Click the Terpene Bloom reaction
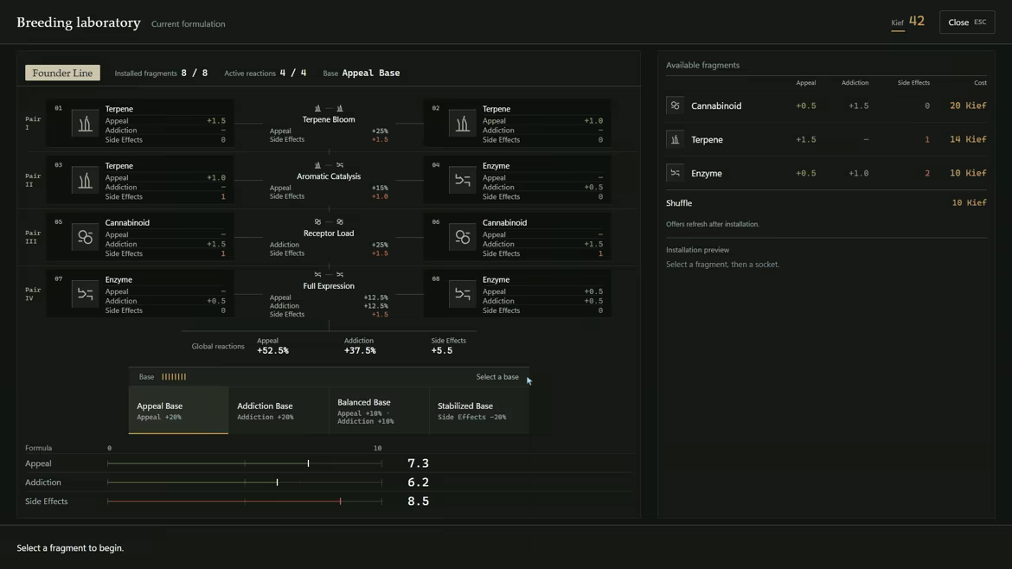Image resolution: width=1012 pixels, height=569 pixels. (x=329, y=123)
